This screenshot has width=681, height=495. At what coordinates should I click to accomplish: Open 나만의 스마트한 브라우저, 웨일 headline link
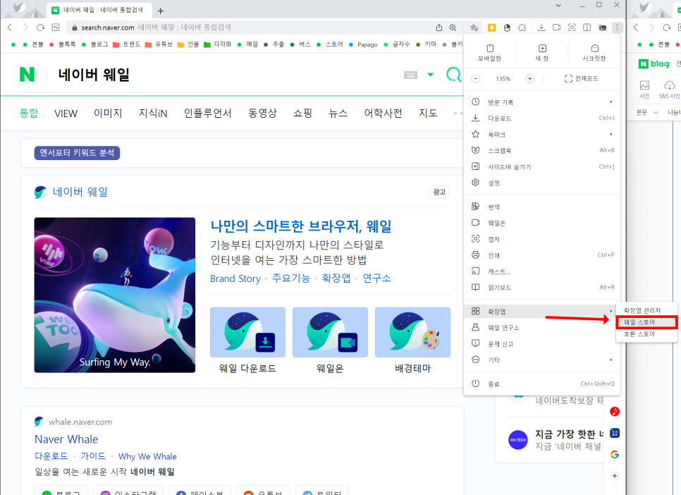pyautogui.click(x=301, y=226)
